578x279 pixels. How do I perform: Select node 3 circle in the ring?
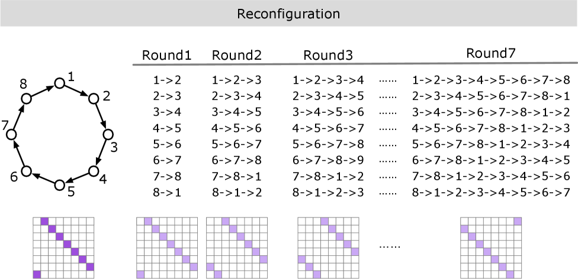(108, 135)
